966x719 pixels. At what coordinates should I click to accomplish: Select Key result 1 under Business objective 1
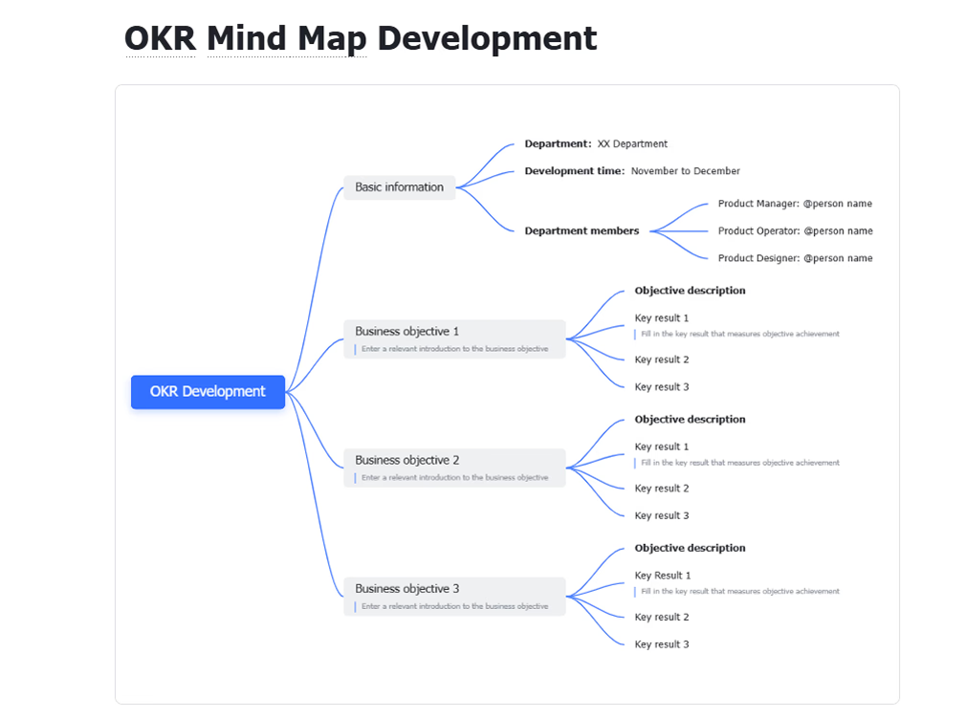(x=662, y=318)
